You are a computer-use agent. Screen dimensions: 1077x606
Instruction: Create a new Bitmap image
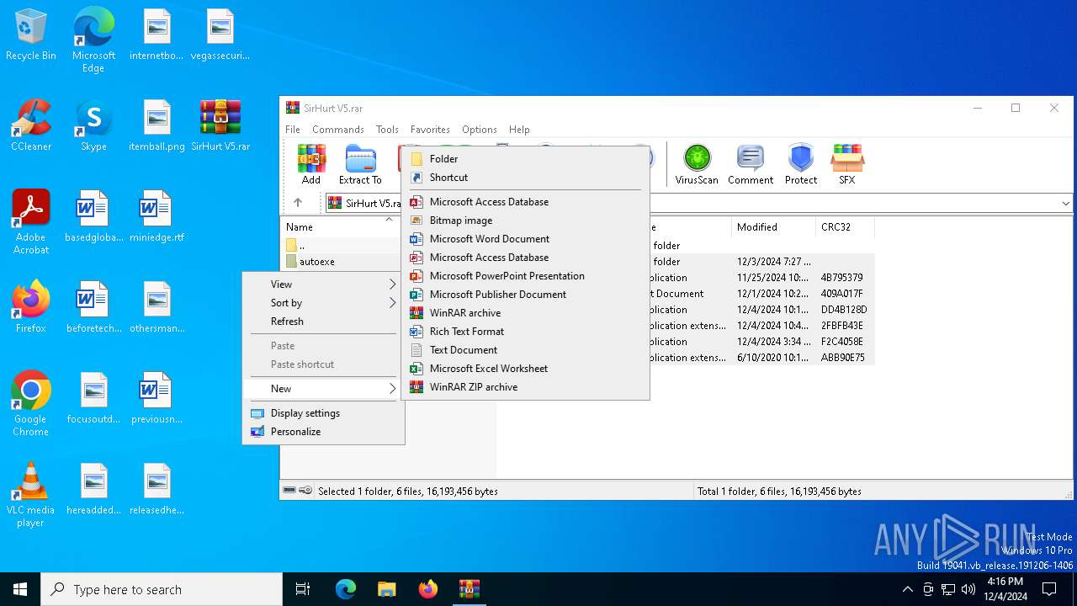pos(525,221)
